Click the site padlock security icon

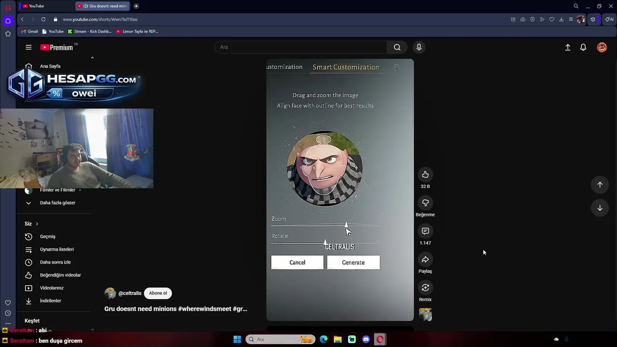55,19
